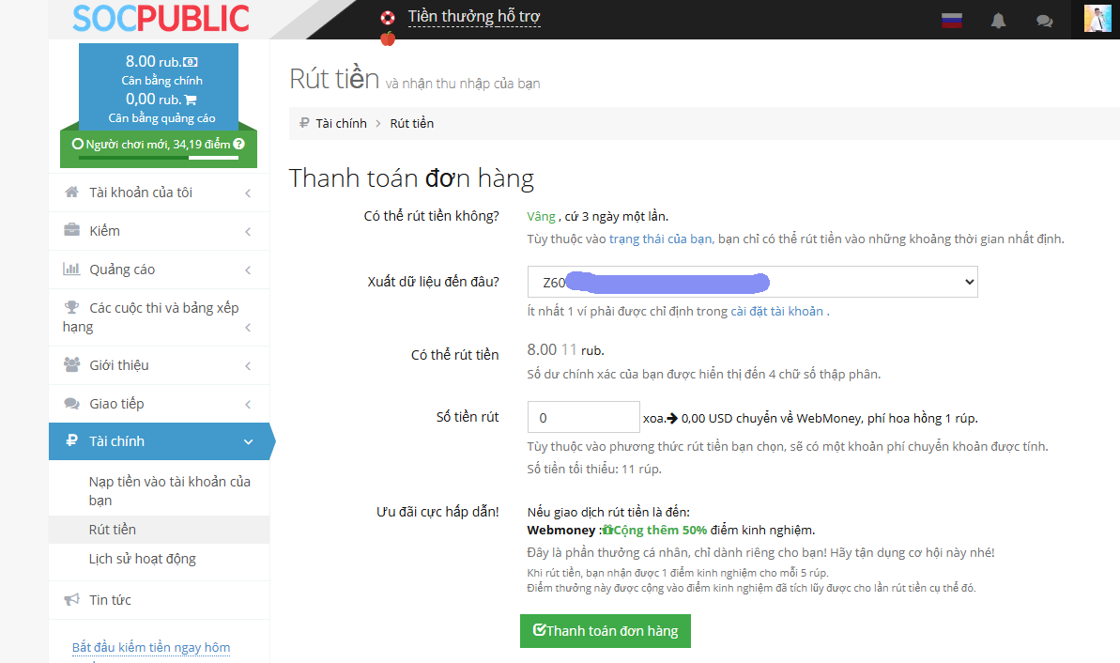Click the shopping cart advertising balance icon
The width and height of the screenshot is (1120, 663).
[191, 100]
